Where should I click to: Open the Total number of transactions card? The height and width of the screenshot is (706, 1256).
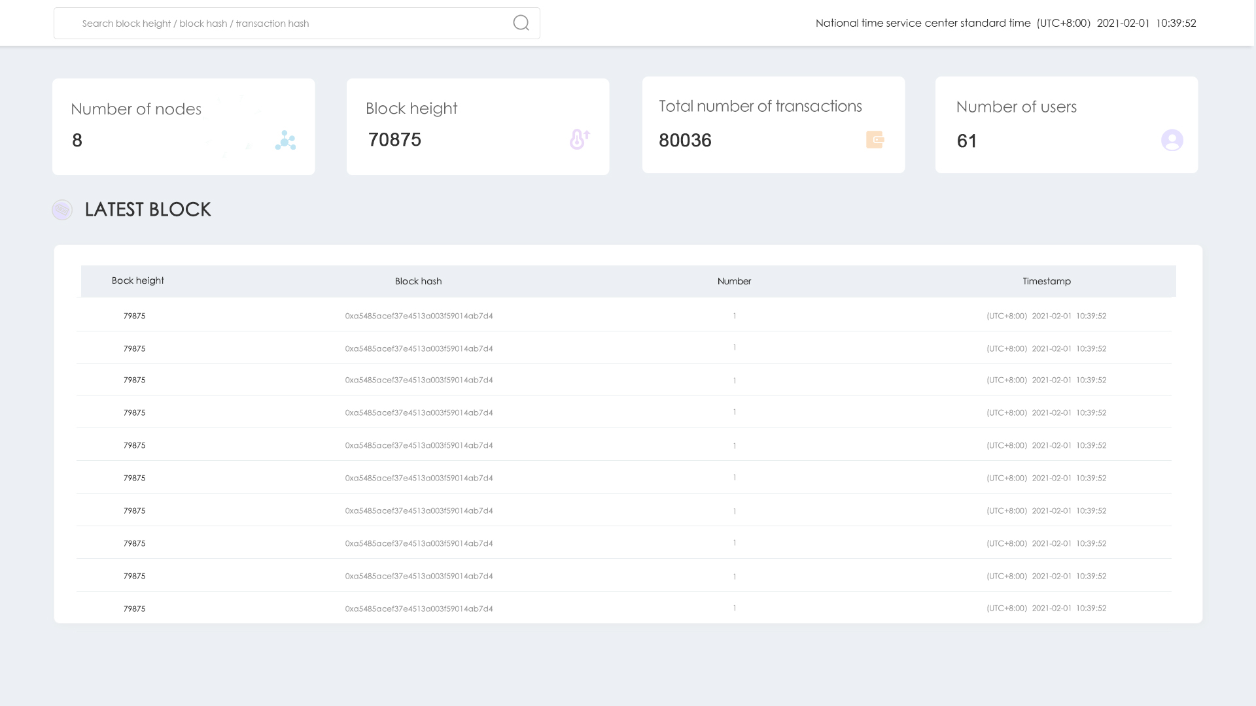click(773, 125)
